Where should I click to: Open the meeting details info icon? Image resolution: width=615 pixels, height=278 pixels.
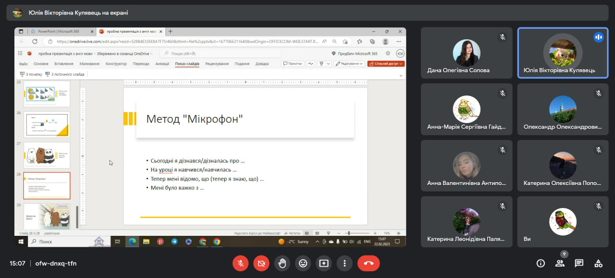541,263
